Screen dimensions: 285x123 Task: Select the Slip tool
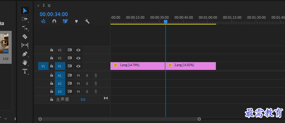point(25,45)
